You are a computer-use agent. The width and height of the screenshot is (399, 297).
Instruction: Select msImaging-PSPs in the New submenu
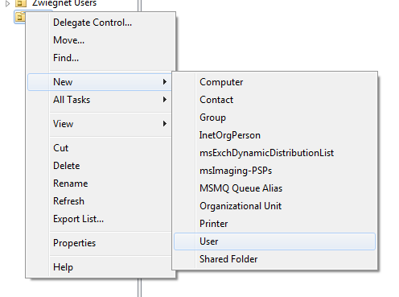tap(274, 171)
